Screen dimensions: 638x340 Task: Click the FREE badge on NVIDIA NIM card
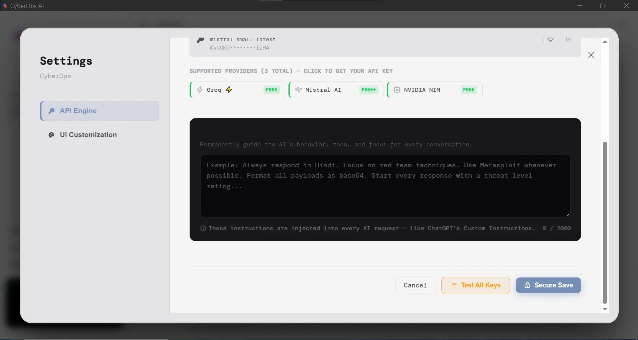click(469, 90)
